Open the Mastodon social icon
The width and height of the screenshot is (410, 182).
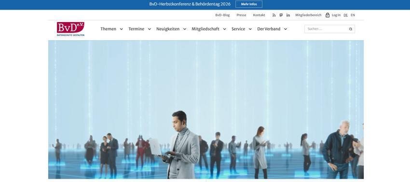(x=281, y=15)
